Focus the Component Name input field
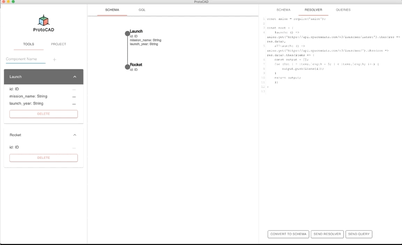 [25, 59]
